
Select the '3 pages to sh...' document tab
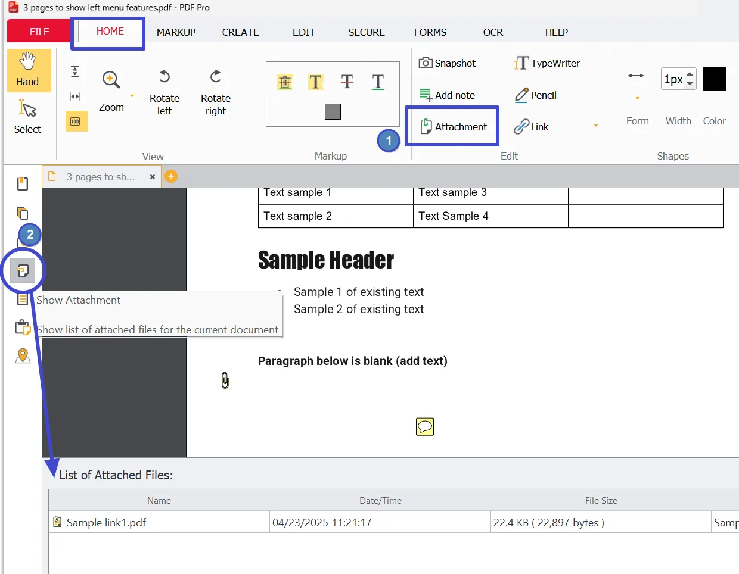point(100,177)
